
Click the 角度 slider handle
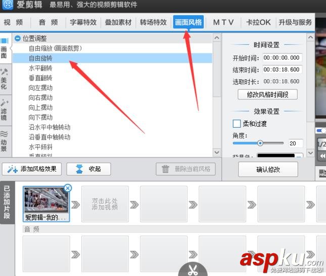pyautogui.click(x=260, y=143)
